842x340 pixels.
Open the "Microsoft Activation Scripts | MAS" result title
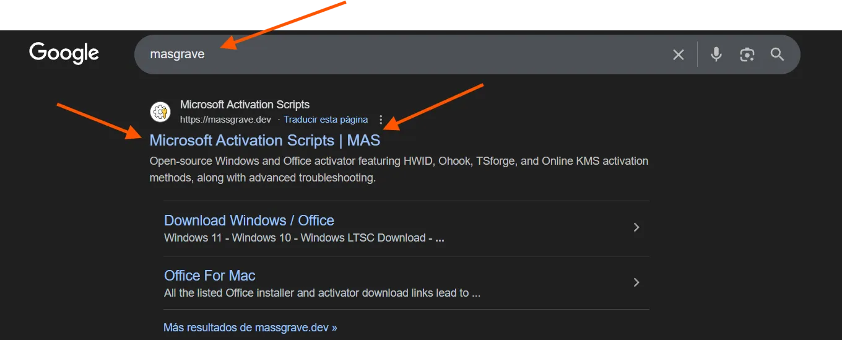[264, 141]
